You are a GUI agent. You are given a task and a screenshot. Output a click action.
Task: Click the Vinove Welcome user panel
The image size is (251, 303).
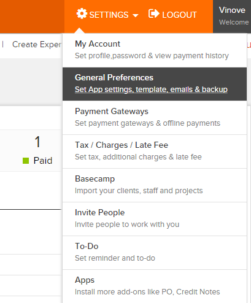232,17
